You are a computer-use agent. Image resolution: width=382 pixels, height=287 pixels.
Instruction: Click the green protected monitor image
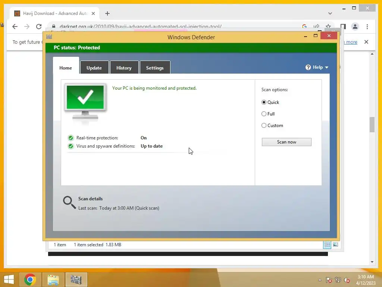pos(85,102)
